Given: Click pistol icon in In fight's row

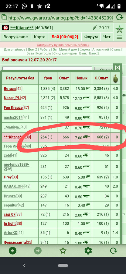Looking at the screenshot, I should coord(88,223).
